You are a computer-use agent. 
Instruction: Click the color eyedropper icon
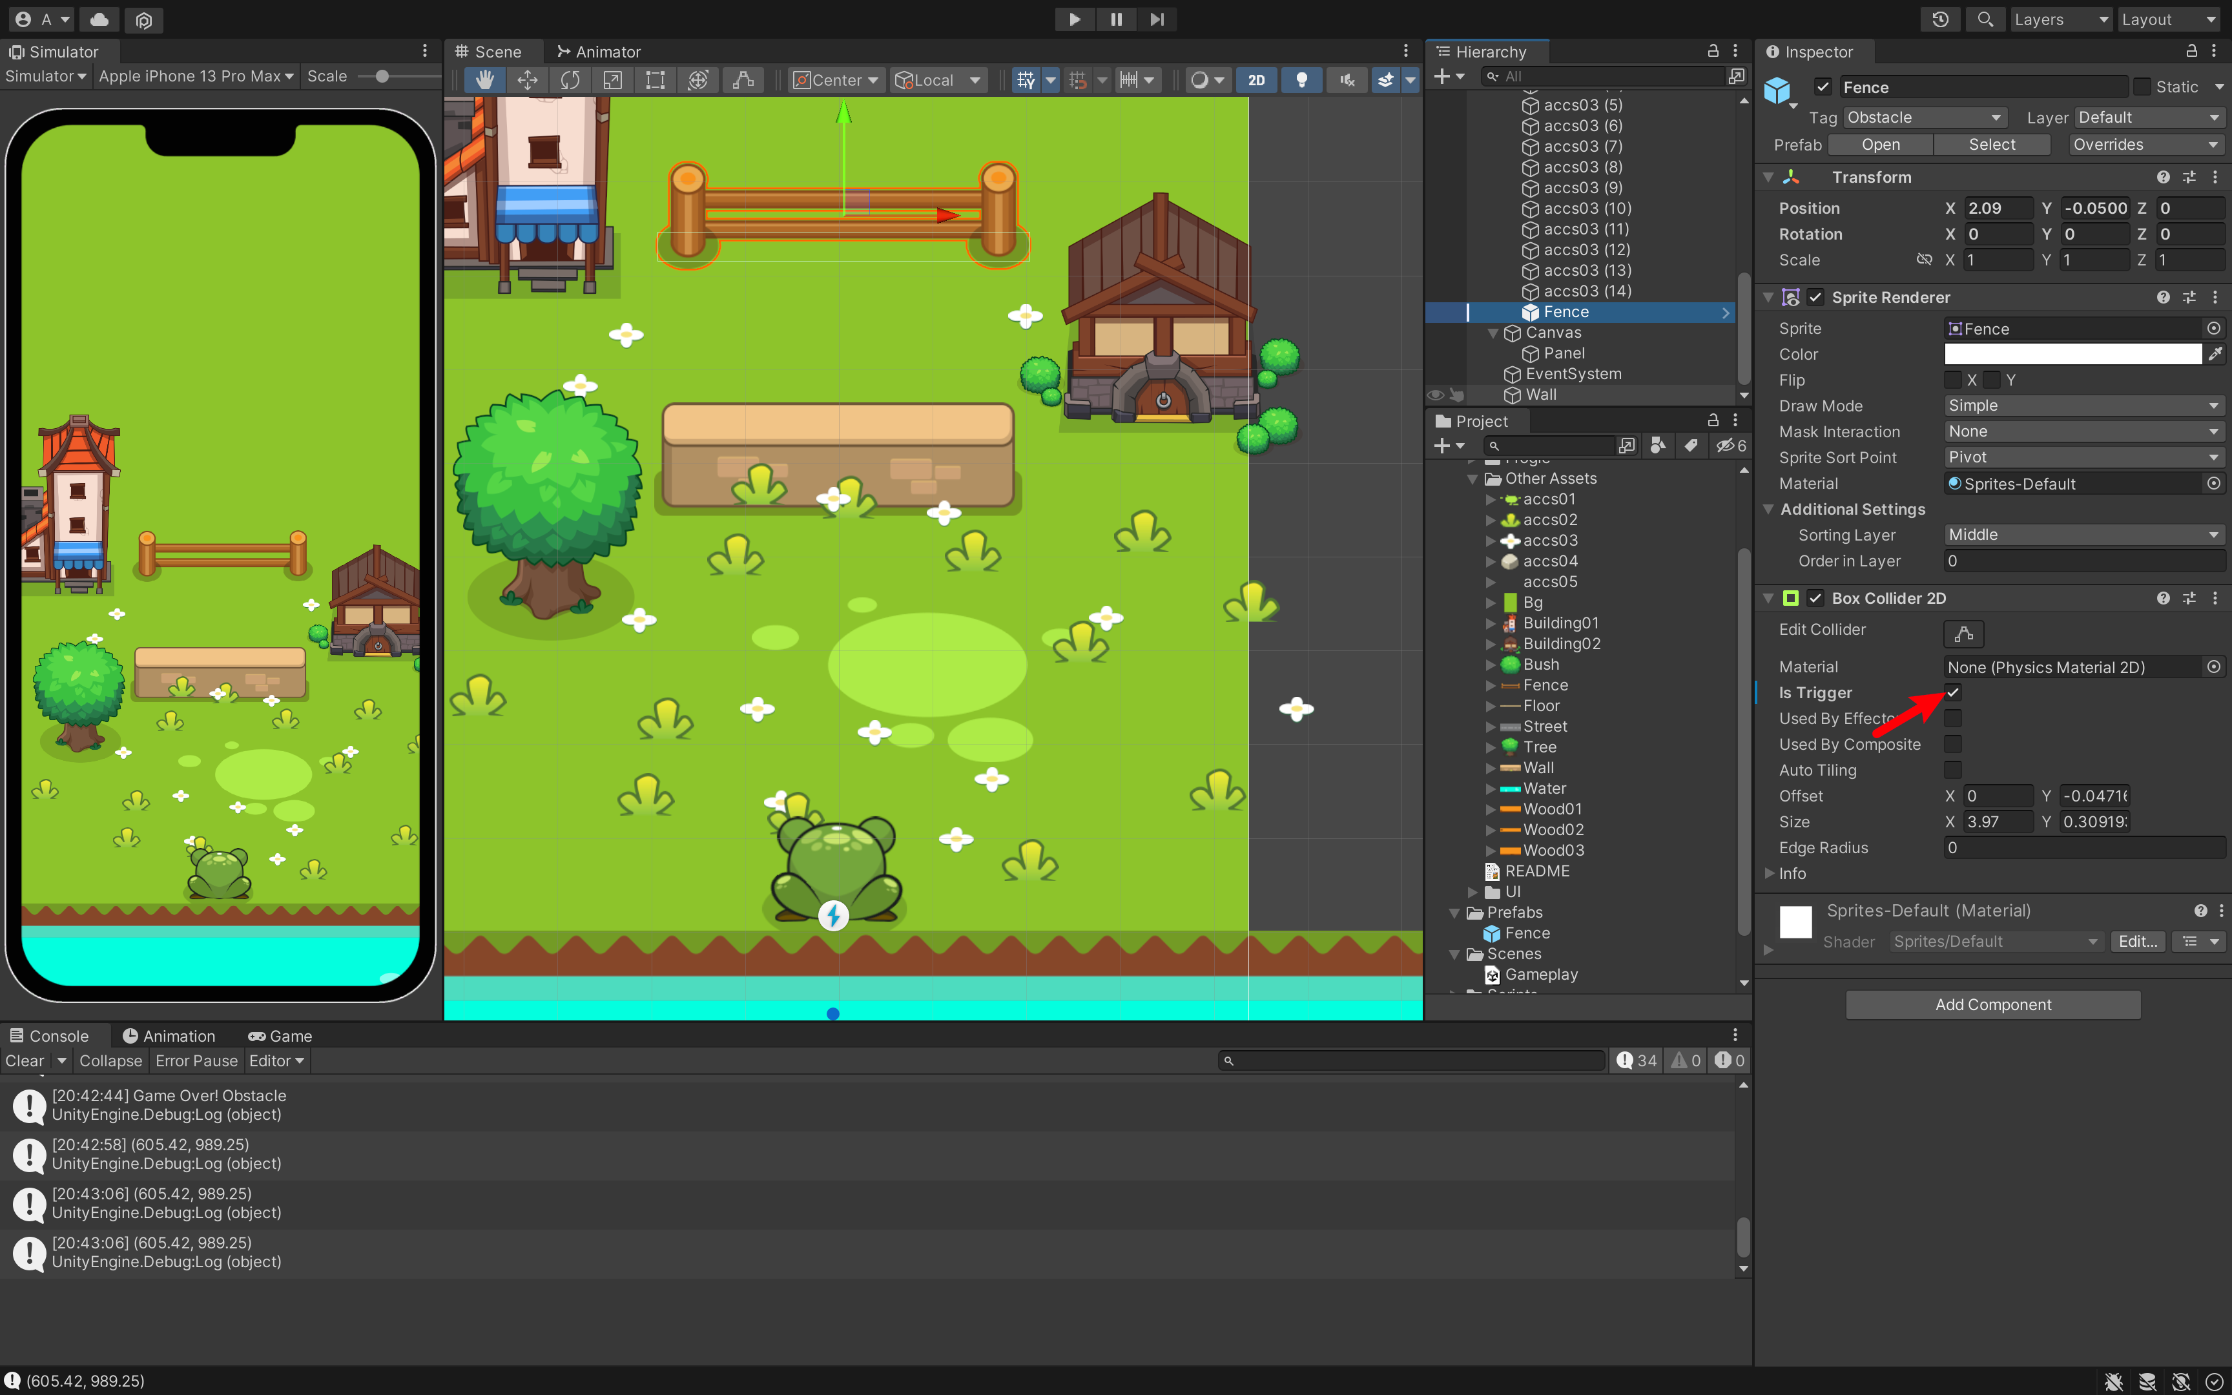2215,355
